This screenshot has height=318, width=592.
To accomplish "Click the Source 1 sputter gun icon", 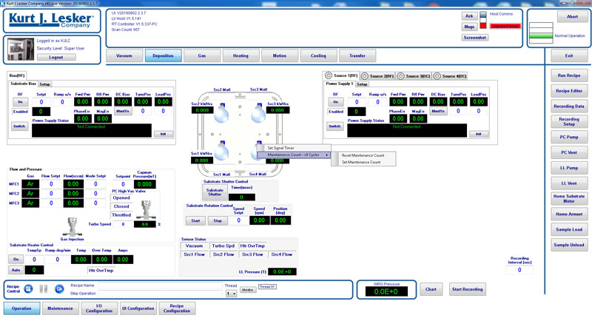I will tap(221, 150).
